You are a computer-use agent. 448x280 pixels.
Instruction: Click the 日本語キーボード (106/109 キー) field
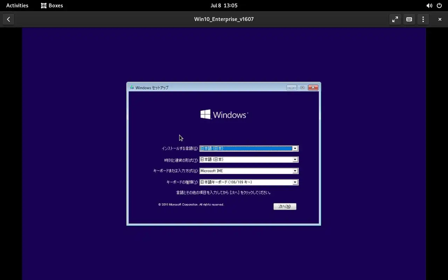[249, 182]
